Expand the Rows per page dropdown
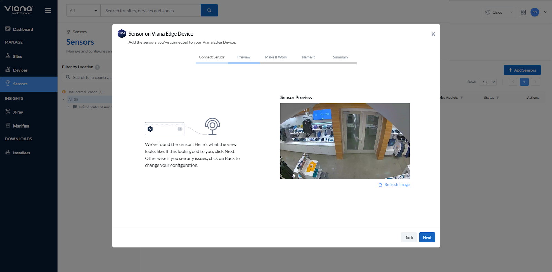 coord(487,82)
